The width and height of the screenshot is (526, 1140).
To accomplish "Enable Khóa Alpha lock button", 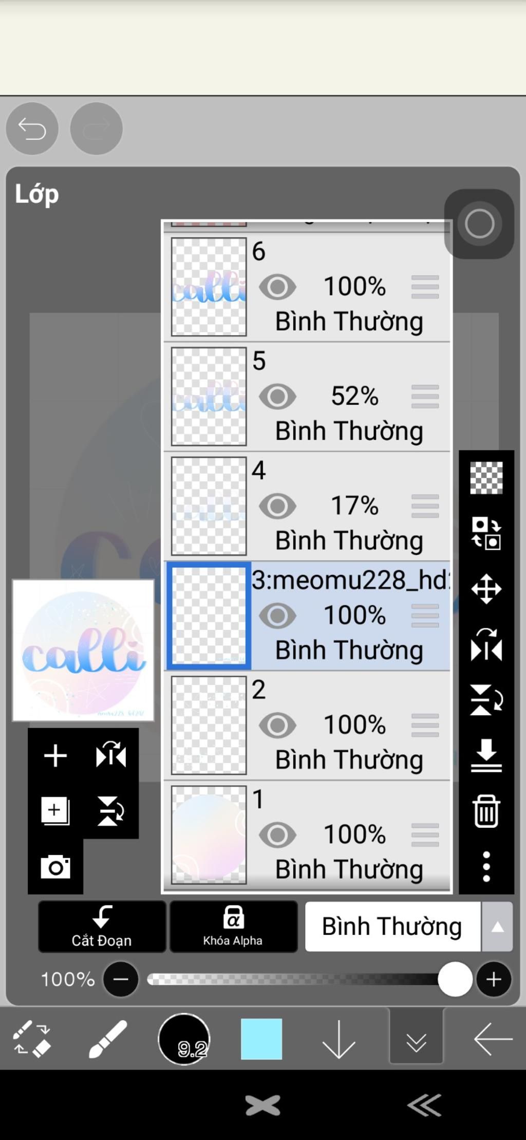I will click(x=233, y=926).
